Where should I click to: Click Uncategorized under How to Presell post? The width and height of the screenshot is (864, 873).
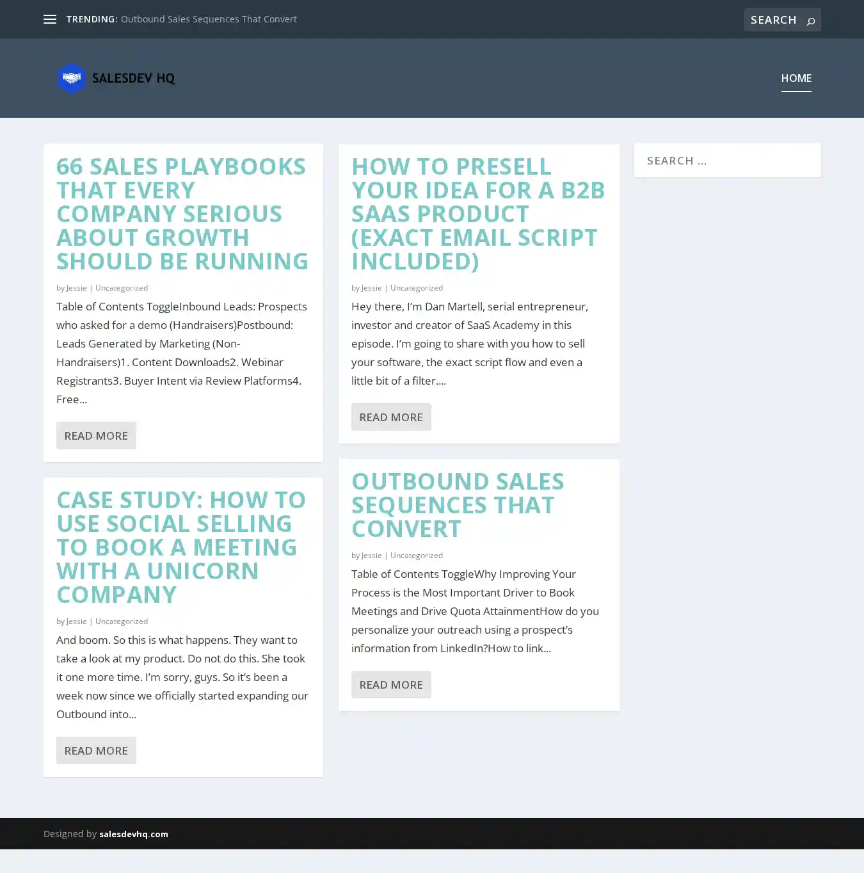(416, 288)
